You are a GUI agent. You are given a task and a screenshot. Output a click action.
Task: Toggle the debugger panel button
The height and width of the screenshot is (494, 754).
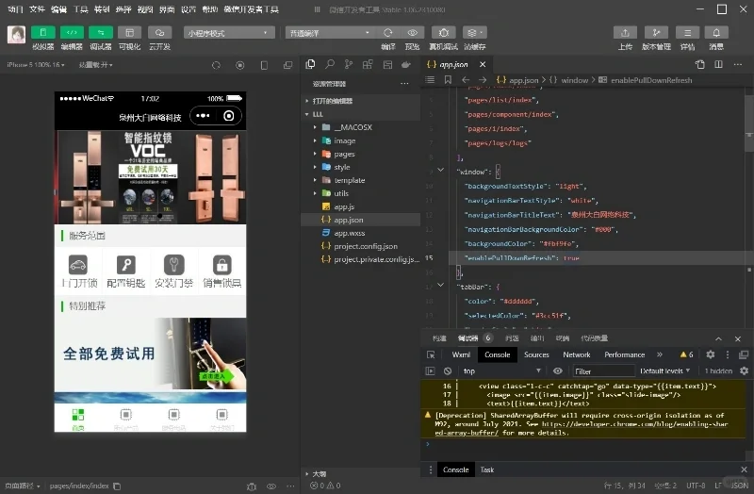point(101,32)
